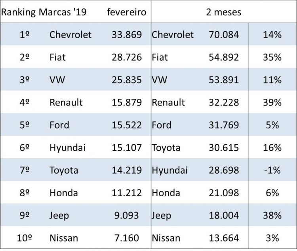The height and width of the screenshot is (251, 297).
Task: Click Jeep's 38% growth cell
Action: (x=272, y=215)
